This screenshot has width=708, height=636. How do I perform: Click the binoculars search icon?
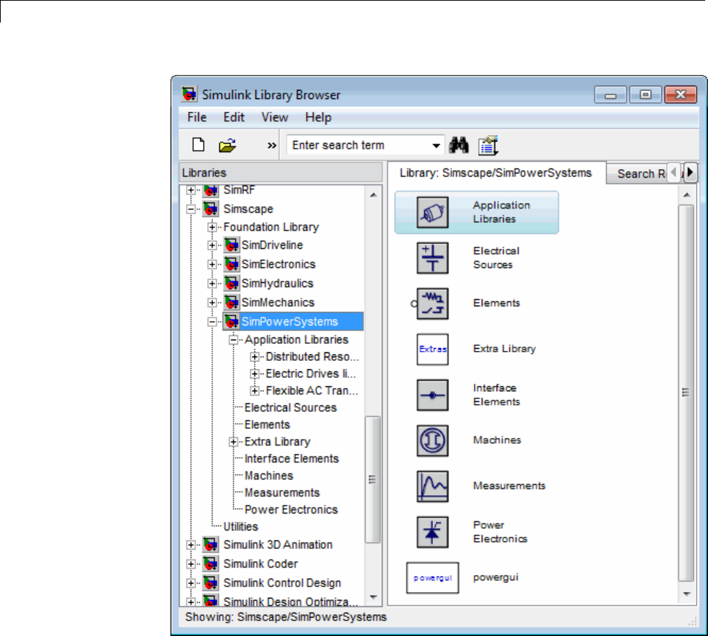459,145
